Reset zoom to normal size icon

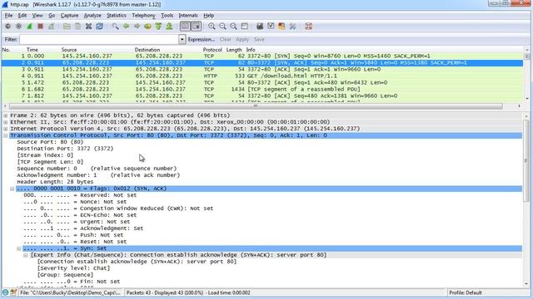[233, 27]
